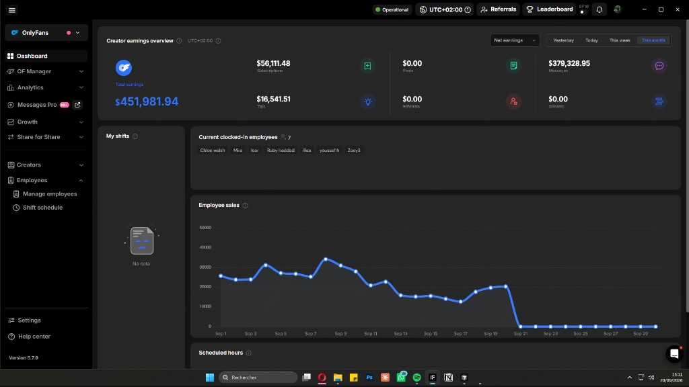Expand the OnlyFans platform selector
This screenshot has height=387, width=689.
pyautogui.click(x=46, y=33)
